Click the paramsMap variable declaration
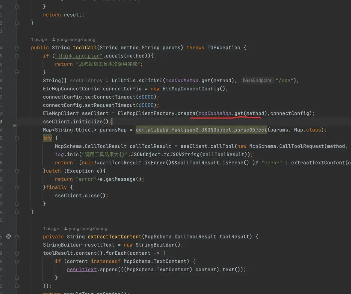 pyautogui.click(x=113, y=130)
